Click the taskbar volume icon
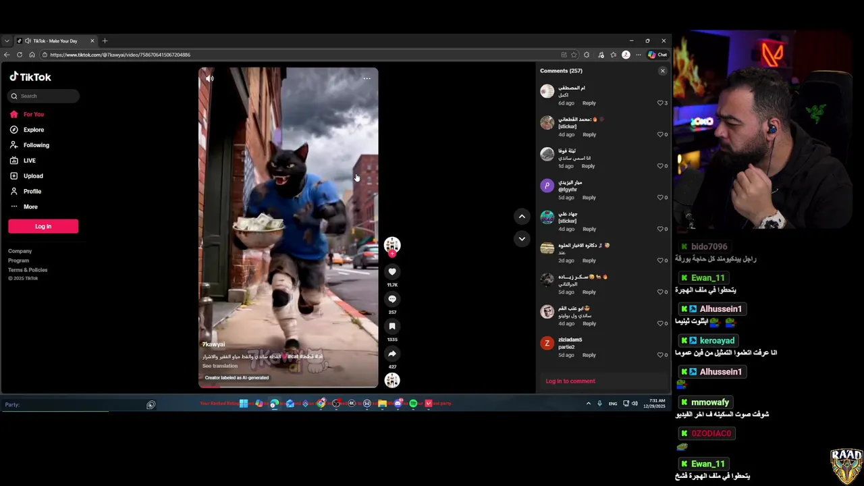This screenshot has height=486, width=864. pyautogui.click(x=634, y=404)
